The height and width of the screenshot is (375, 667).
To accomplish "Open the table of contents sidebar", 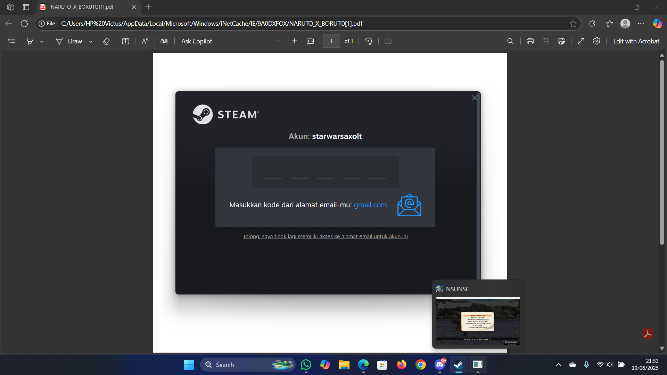I will tap(11, 41).
